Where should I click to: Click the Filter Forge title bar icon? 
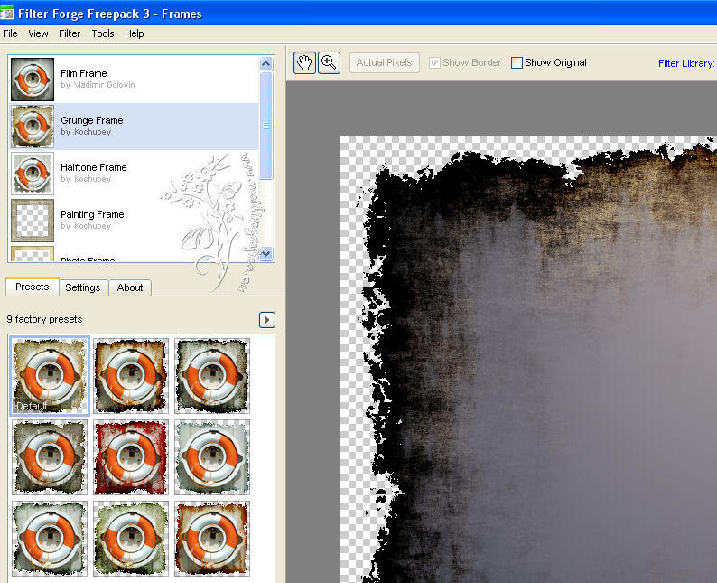point(7,14)
